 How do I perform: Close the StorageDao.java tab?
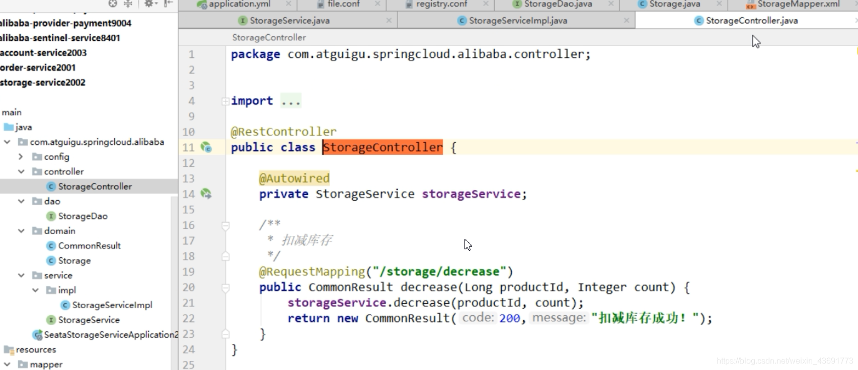point(611,4)
